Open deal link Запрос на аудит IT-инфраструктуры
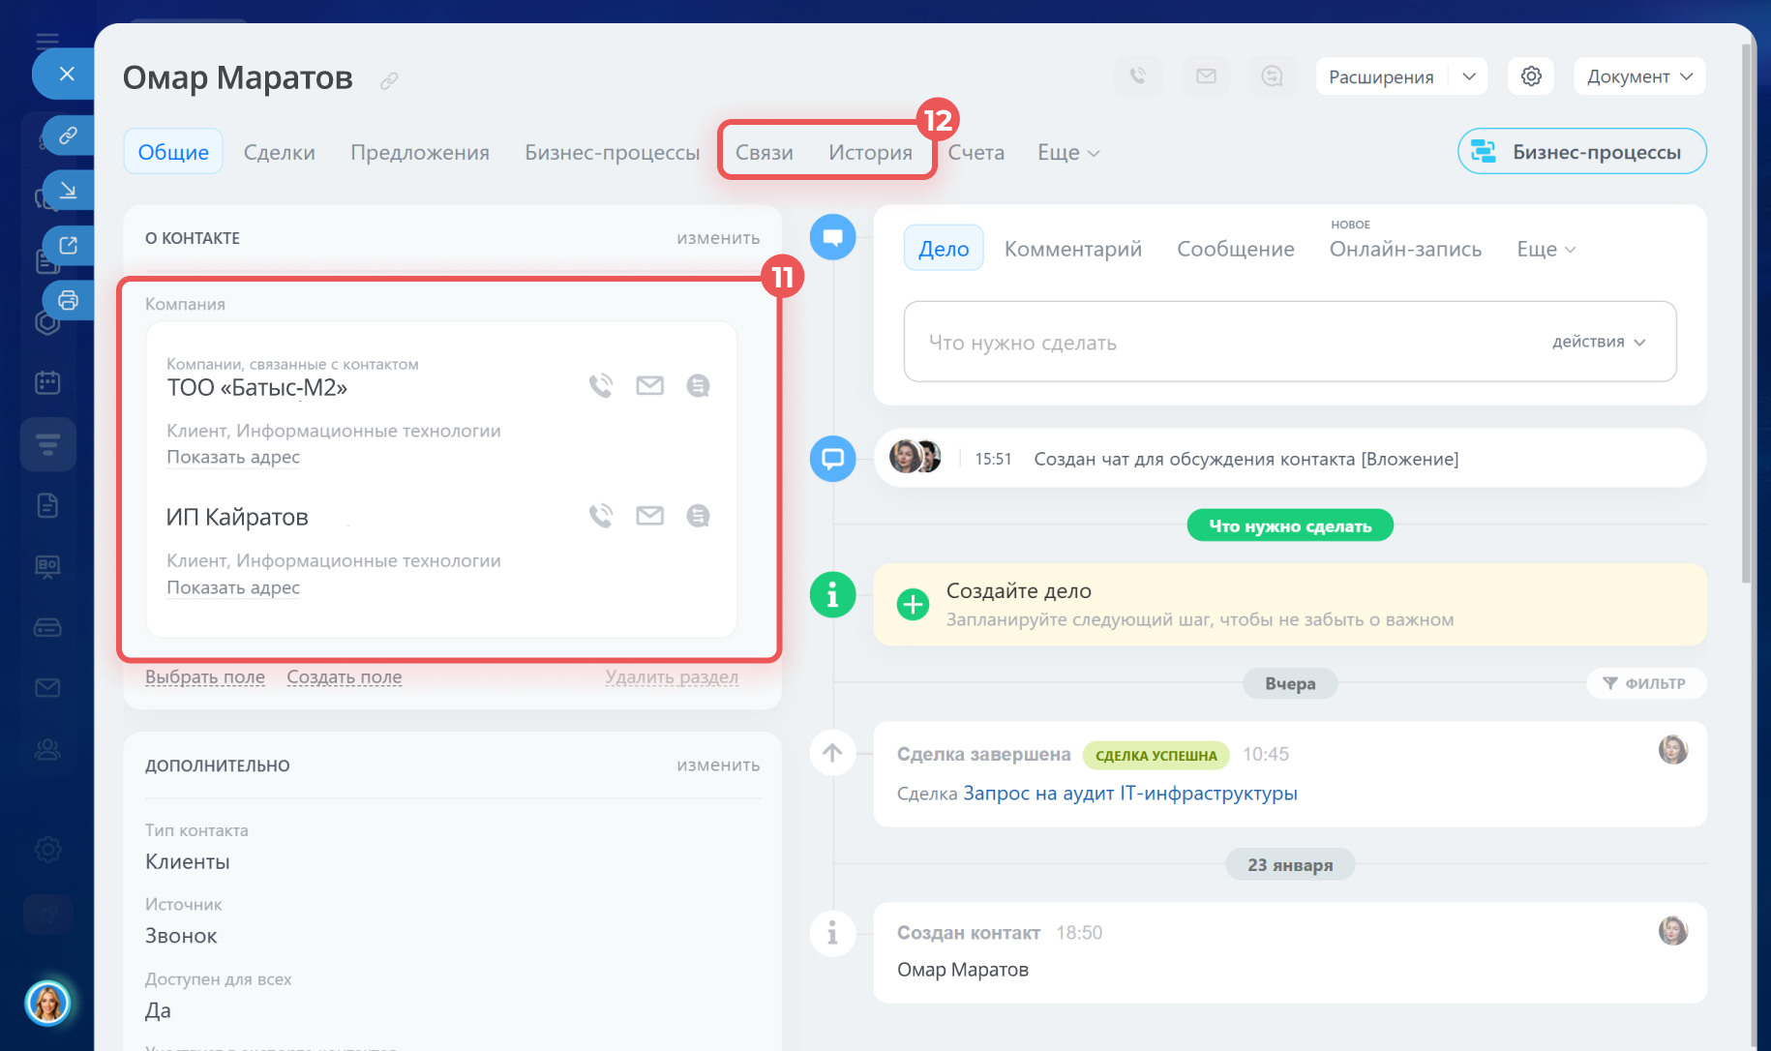 [1129, 794]
